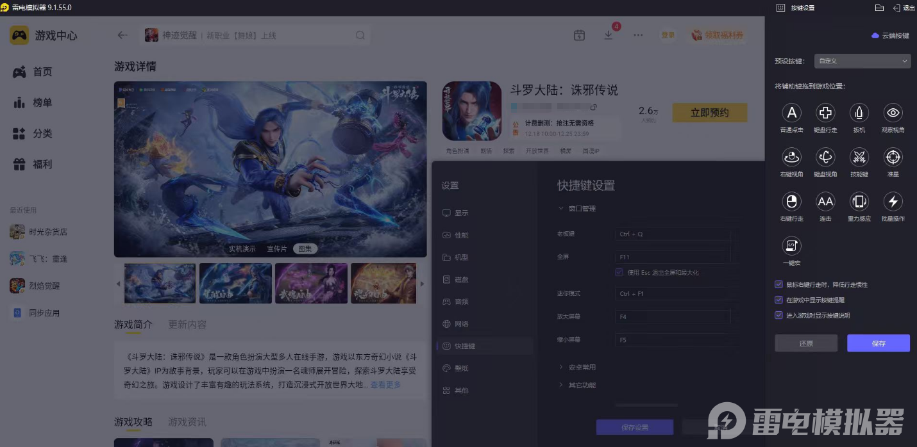Click the 游戏中心 logo icon

coord(19,35)
